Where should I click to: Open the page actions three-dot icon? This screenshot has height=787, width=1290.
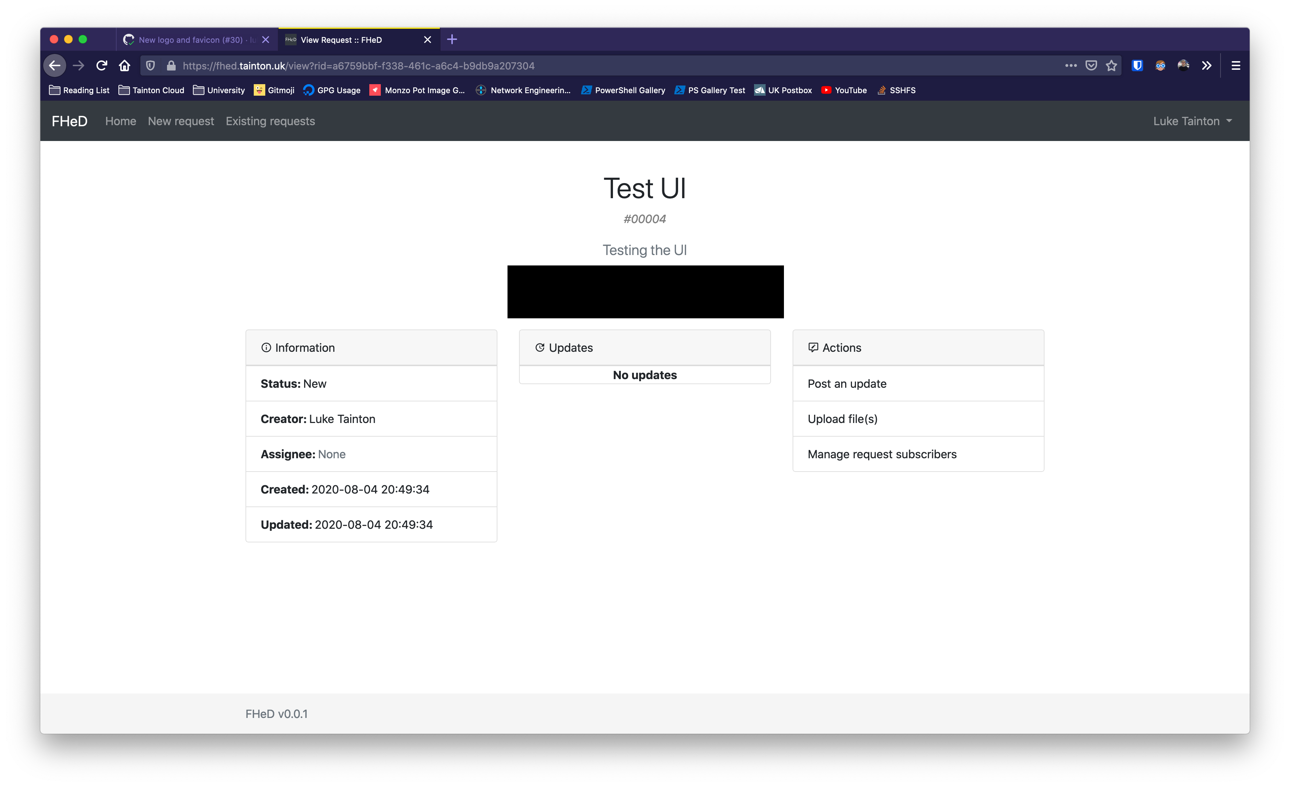pyautogui.click(x=1071, y=65)
